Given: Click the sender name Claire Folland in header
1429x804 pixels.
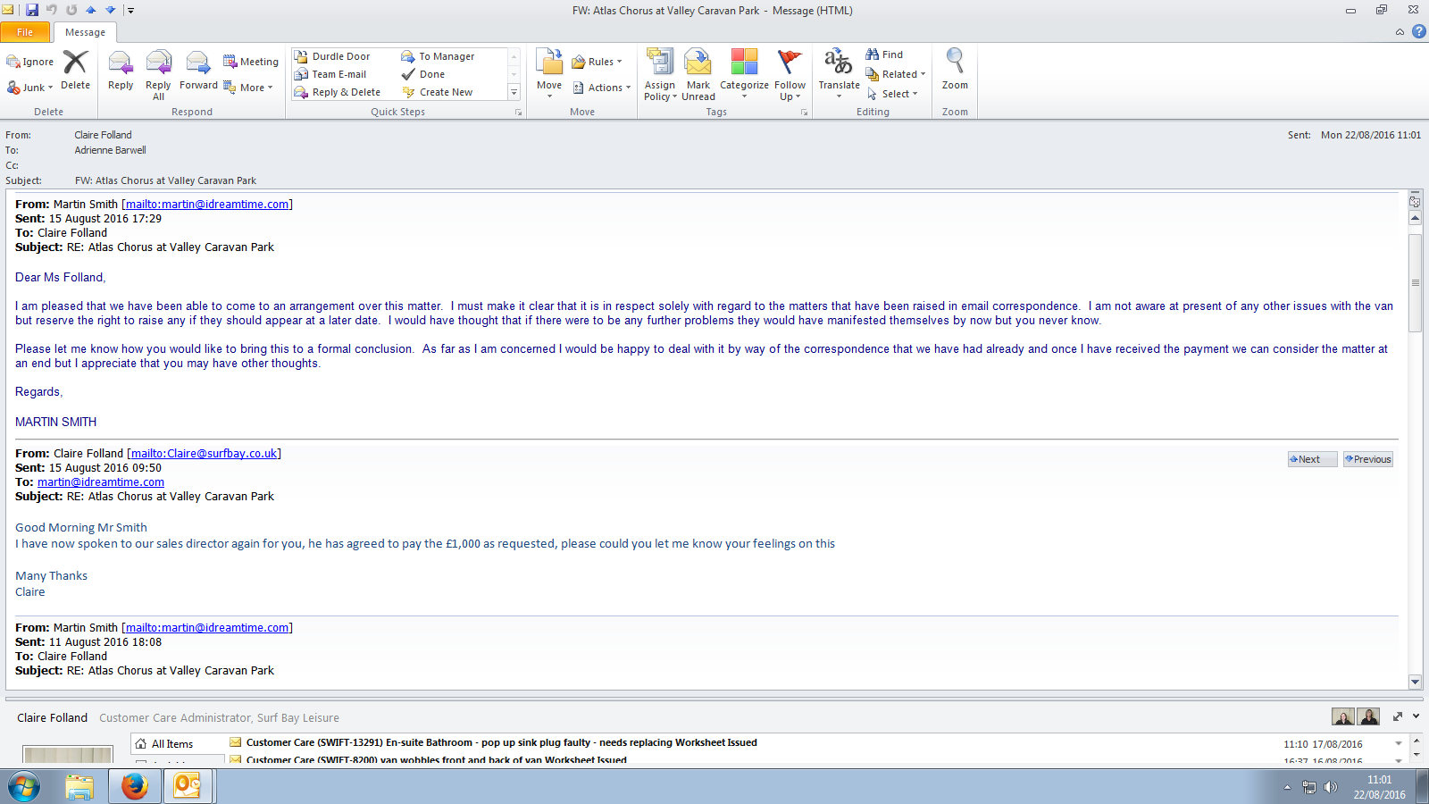Looking at the screenshot, I should [103, 135].
